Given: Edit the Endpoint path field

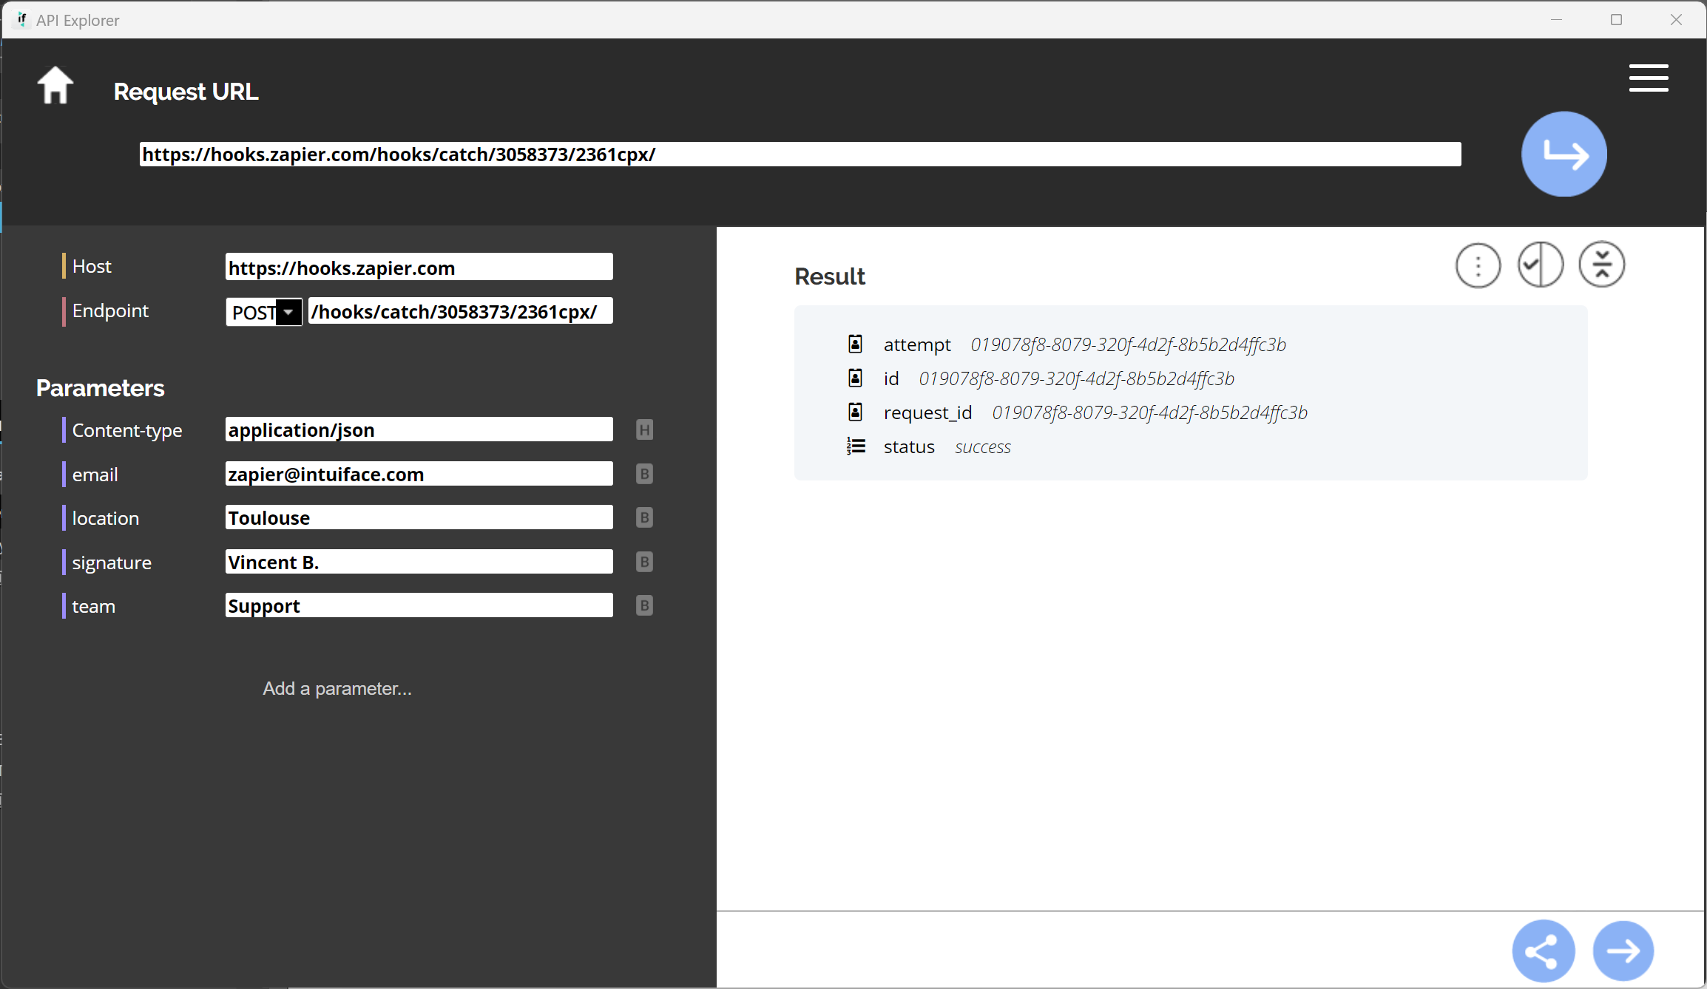Looking at the screenshot, I should pyautogui.click(x=460, y=311).
